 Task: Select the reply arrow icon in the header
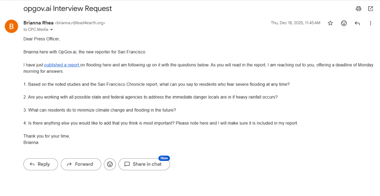point(357,23)
